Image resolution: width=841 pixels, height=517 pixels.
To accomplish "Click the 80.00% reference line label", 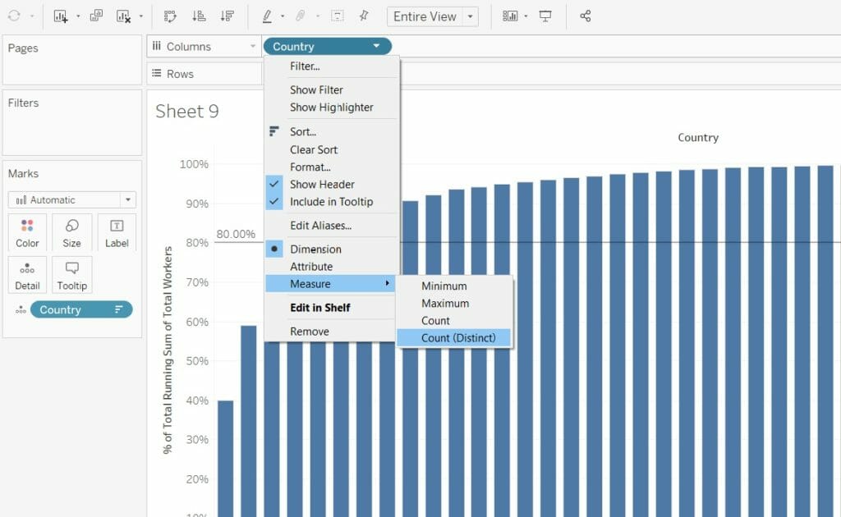I will coord(236,234).
